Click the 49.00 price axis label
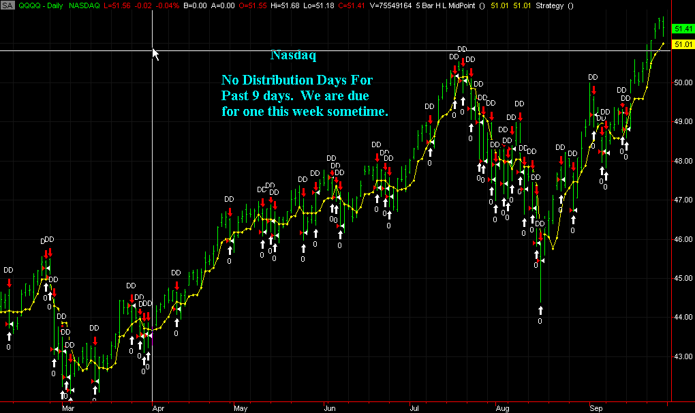Screen dimensions: 695x413 click(x=683, y=121)
